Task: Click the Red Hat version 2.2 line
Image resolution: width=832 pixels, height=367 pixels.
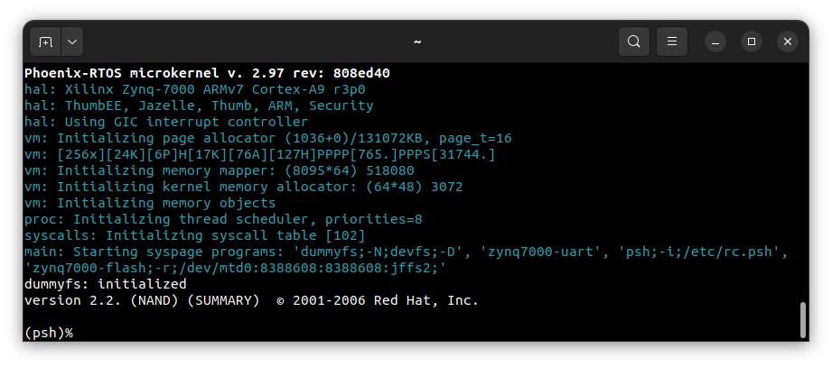Action: (251, 300)
